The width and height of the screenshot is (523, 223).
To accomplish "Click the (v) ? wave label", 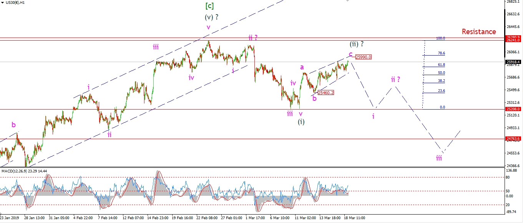I will tap(213, 17).
